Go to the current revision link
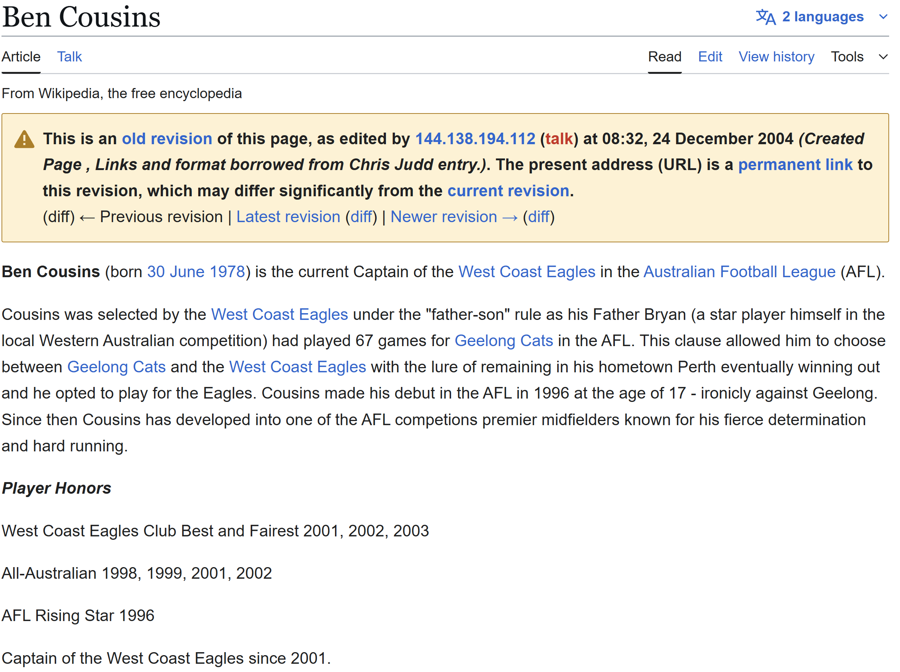The image size is (900, 672). click(x=508, y=191)
